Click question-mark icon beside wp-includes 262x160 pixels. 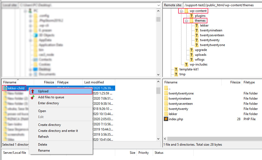click(186, 64)
